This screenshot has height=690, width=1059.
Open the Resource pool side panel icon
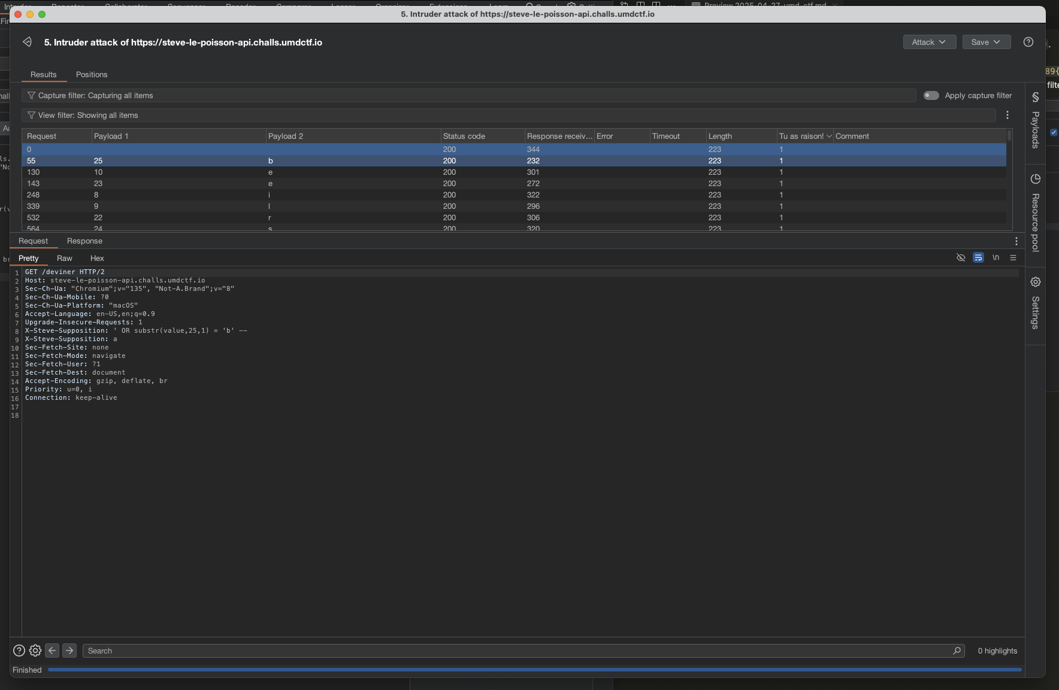(x=1035, y=179)
